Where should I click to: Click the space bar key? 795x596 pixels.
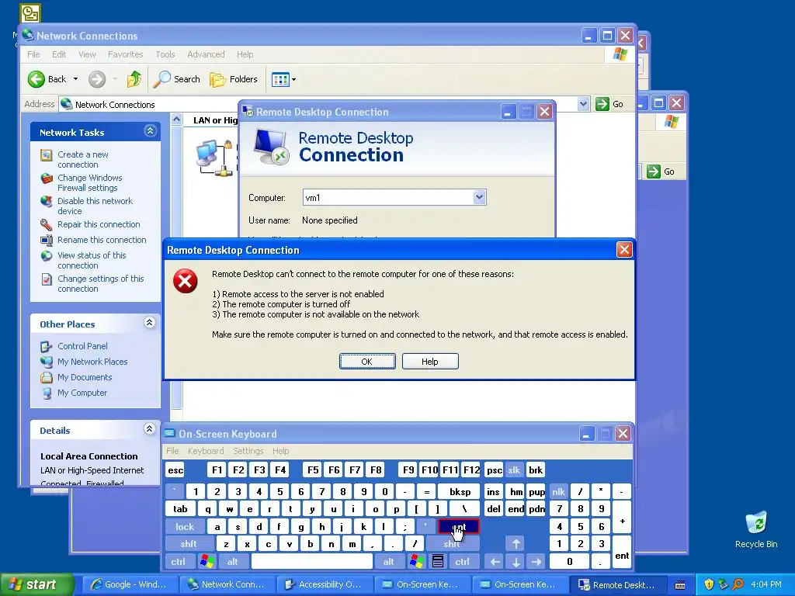click(312, 562)
